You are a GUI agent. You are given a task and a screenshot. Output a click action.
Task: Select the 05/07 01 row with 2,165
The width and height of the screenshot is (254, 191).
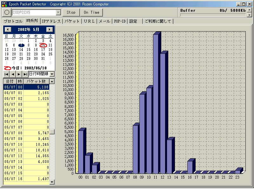click(x=26, y=93)
